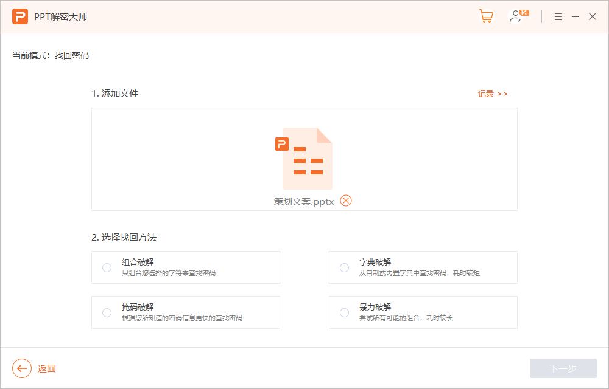Click the circled back arrow icon
The width and height of the screenshot is (609, 389).
click(22, 368)
